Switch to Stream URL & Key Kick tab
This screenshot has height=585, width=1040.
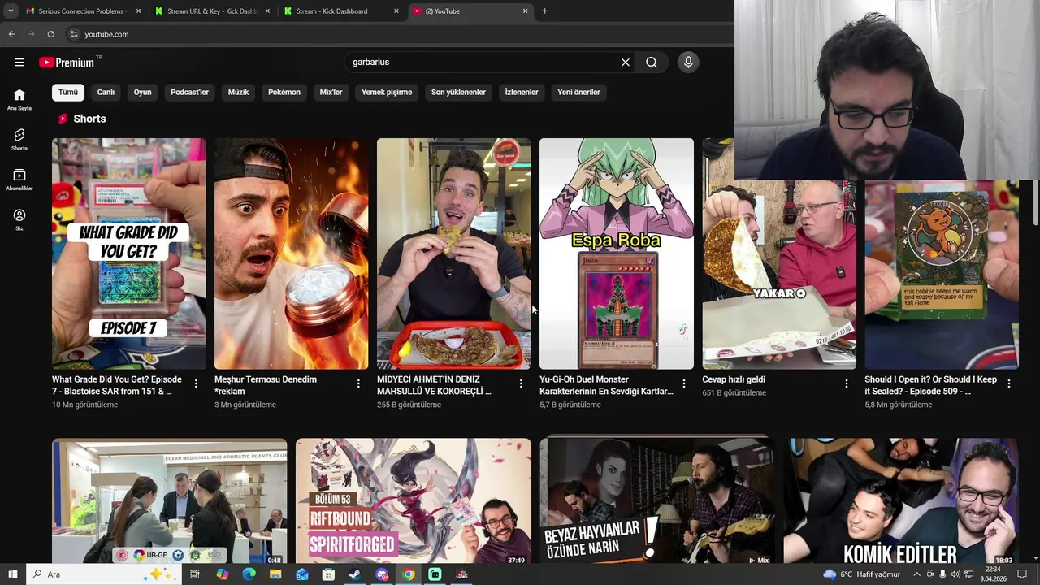tap(211, 11)
